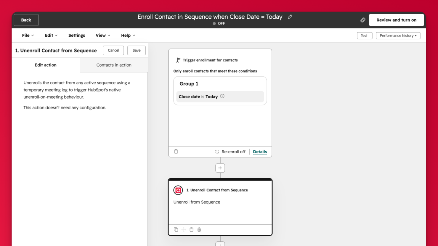Open the View menu

pyautogui.click(x=103, y=35)
